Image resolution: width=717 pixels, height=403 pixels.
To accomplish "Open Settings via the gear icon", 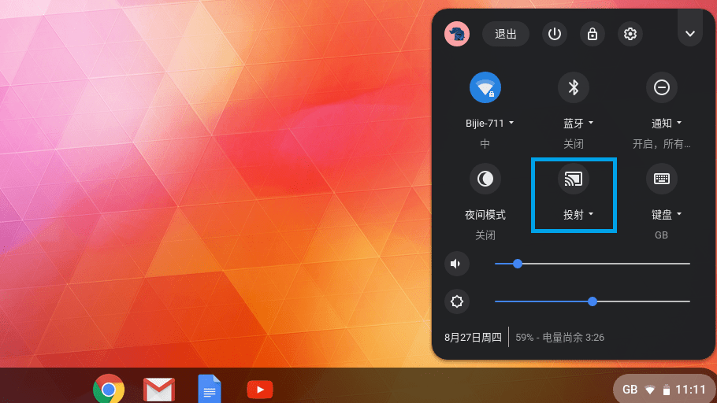I will click(x=630, y=34).
